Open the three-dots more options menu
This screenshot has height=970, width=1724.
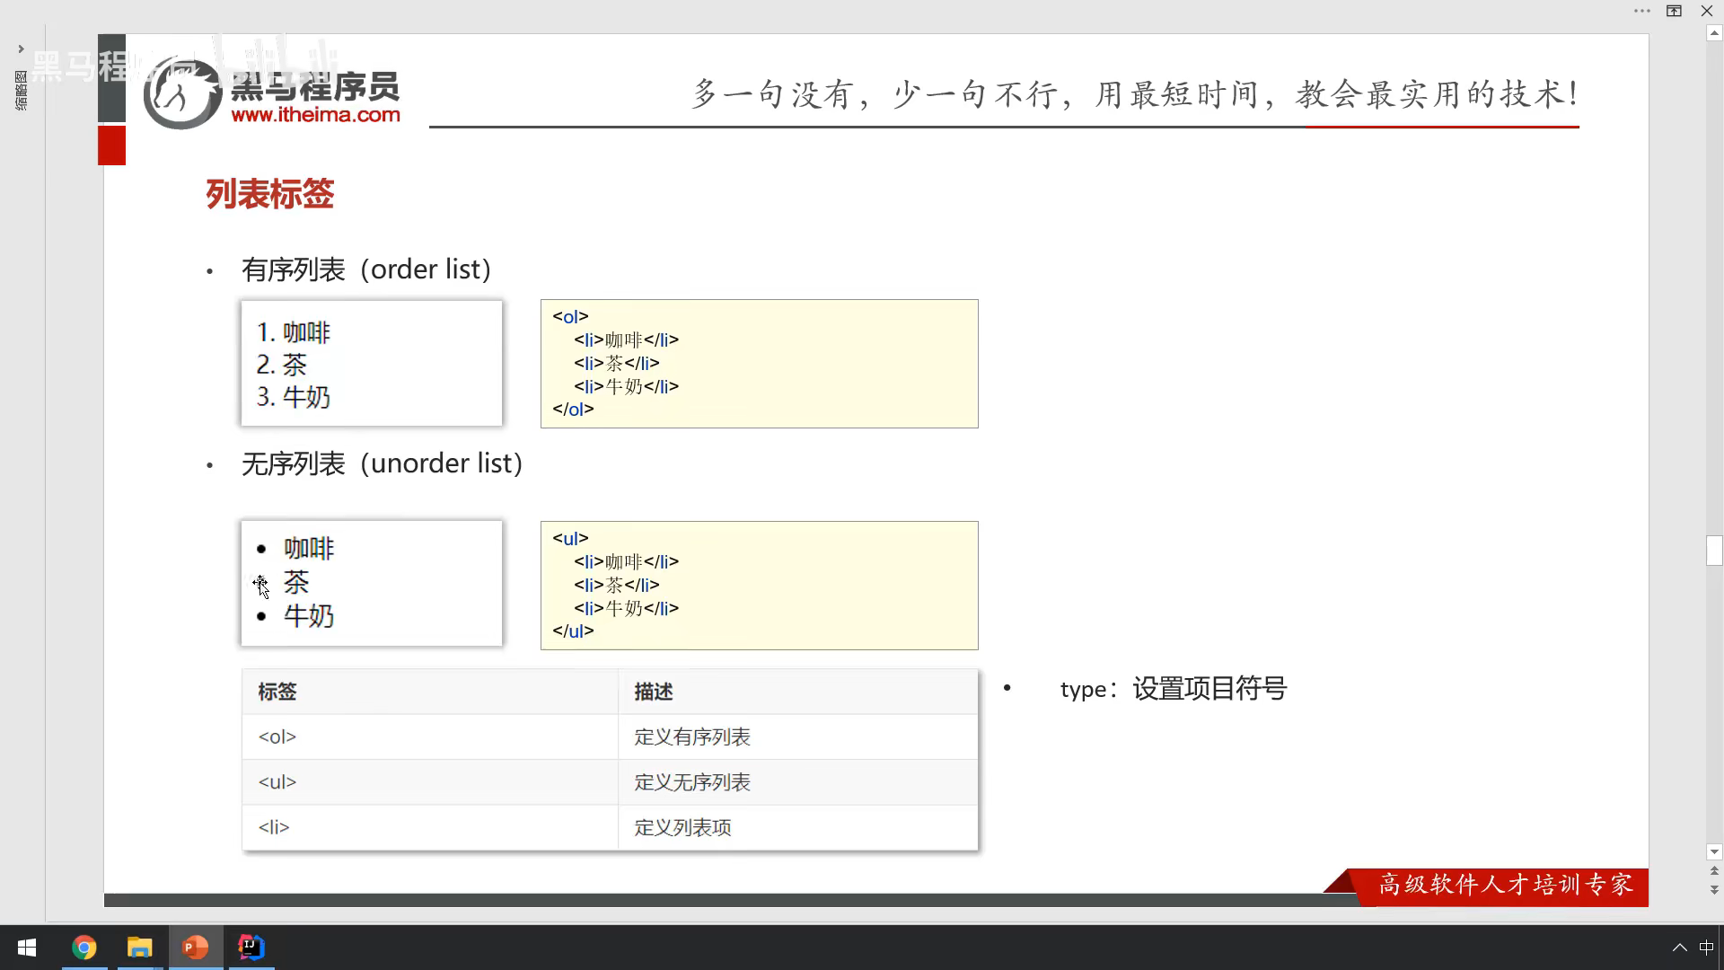(x=1641, y=11)
